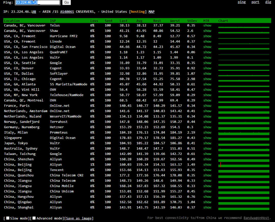275x222 pixels.
Task: Click the Milan Prometeus latency chart bar
Action: pos(244,134)
